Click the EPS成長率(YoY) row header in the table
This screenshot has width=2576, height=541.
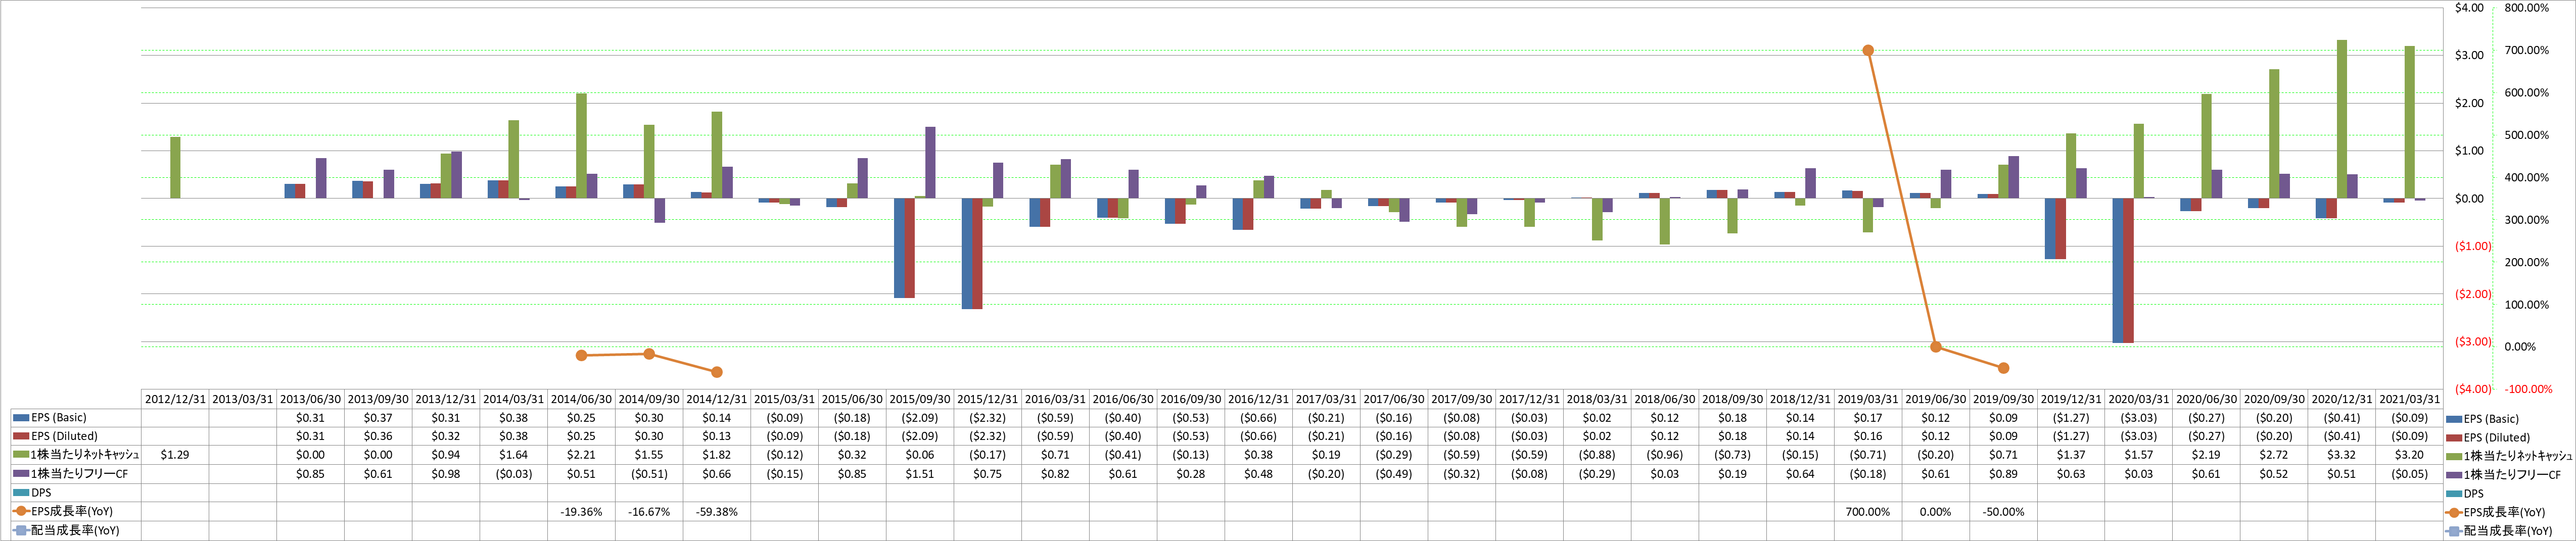[76, 512]
